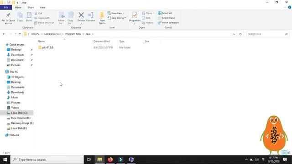
Task: Expand address bar history dropdown
Action: coord(234,34)
